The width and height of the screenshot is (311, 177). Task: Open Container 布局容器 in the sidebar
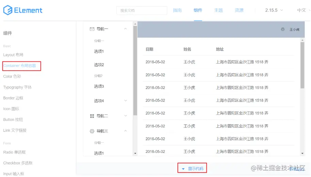[x=19, y=66]
